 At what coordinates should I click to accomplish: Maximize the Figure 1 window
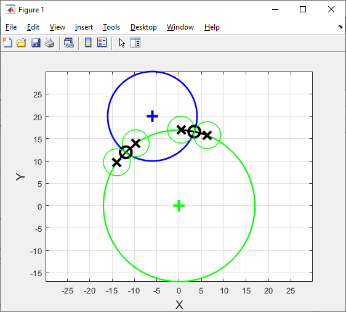303,9
